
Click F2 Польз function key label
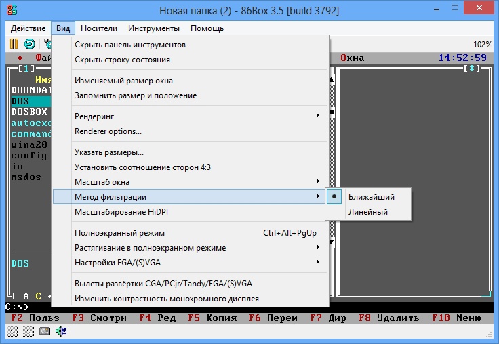point(35,318)
